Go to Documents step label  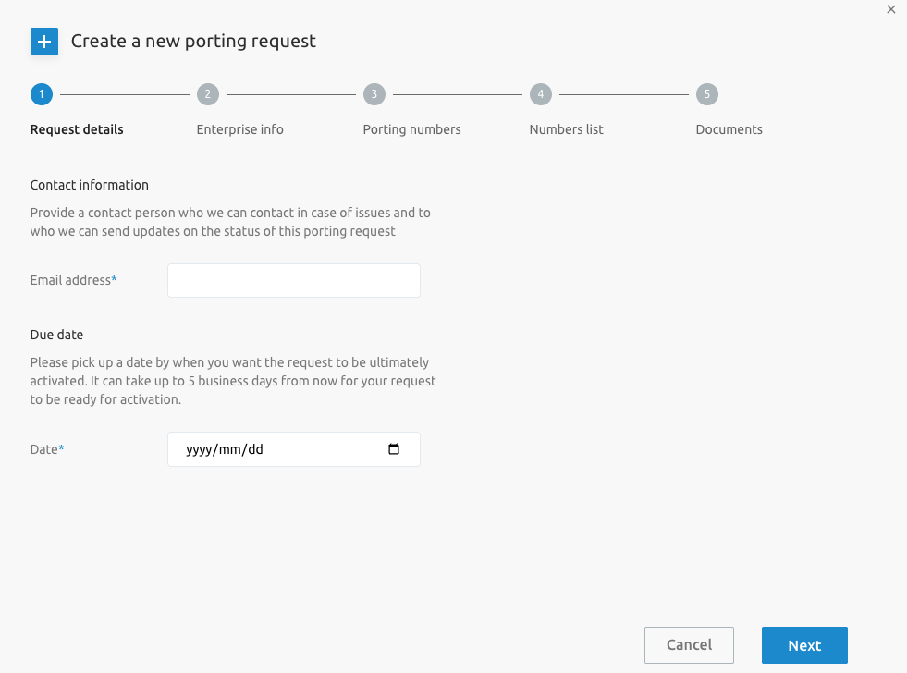(x=729, y=129)
